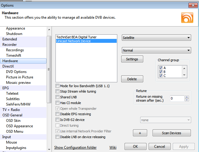The image size is (199, 152).
Task: Check the Is DVB-S2 device option
Action: click(58, 120)
